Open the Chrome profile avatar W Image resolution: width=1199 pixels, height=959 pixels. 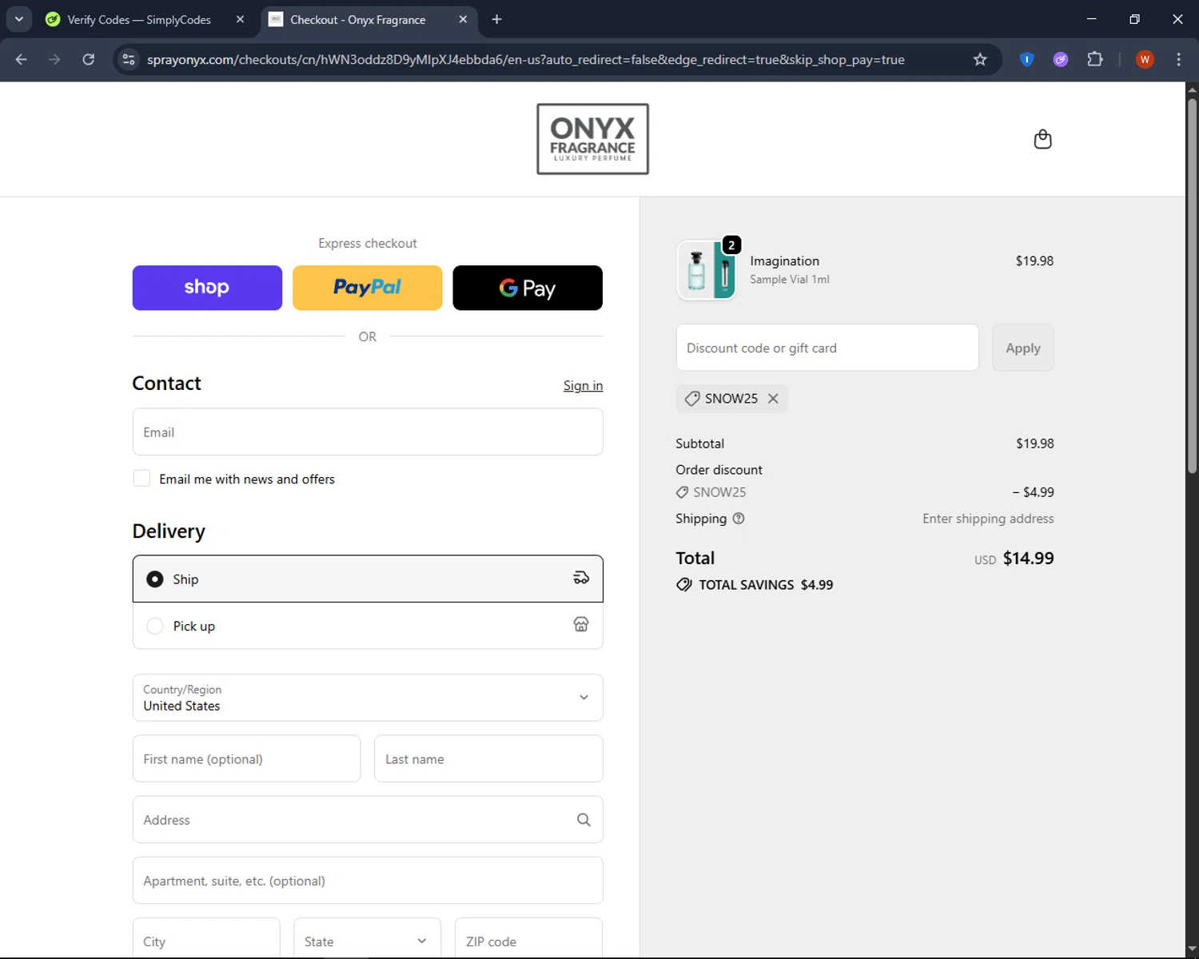click(1145, 59)
